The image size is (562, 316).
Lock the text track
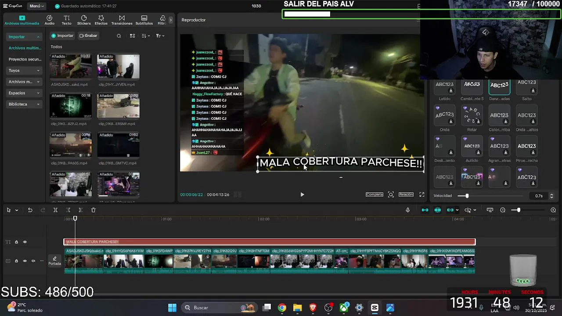[16, 242]
